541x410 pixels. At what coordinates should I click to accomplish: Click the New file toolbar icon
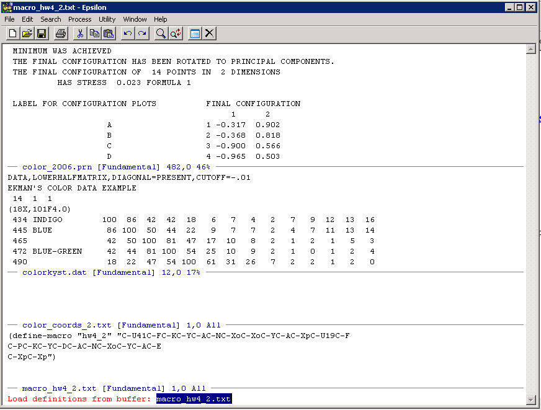click(12, 33)
